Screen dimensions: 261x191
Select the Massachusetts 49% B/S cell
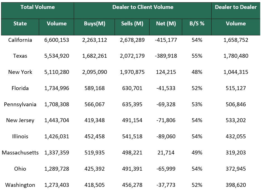coord(197,153)
